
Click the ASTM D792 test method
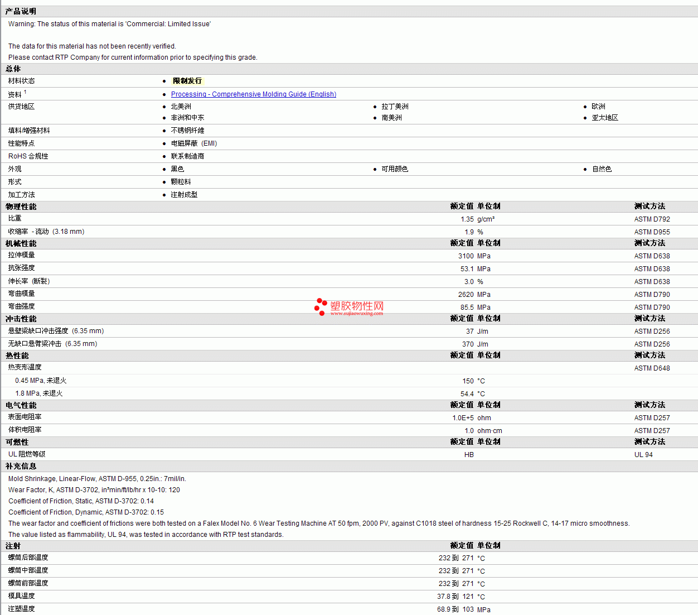click(652, 219)
